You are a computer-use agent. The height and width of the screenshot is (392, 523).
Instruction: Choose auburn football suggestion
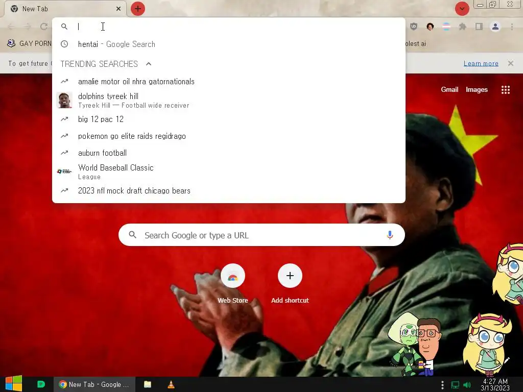[229, 153]
